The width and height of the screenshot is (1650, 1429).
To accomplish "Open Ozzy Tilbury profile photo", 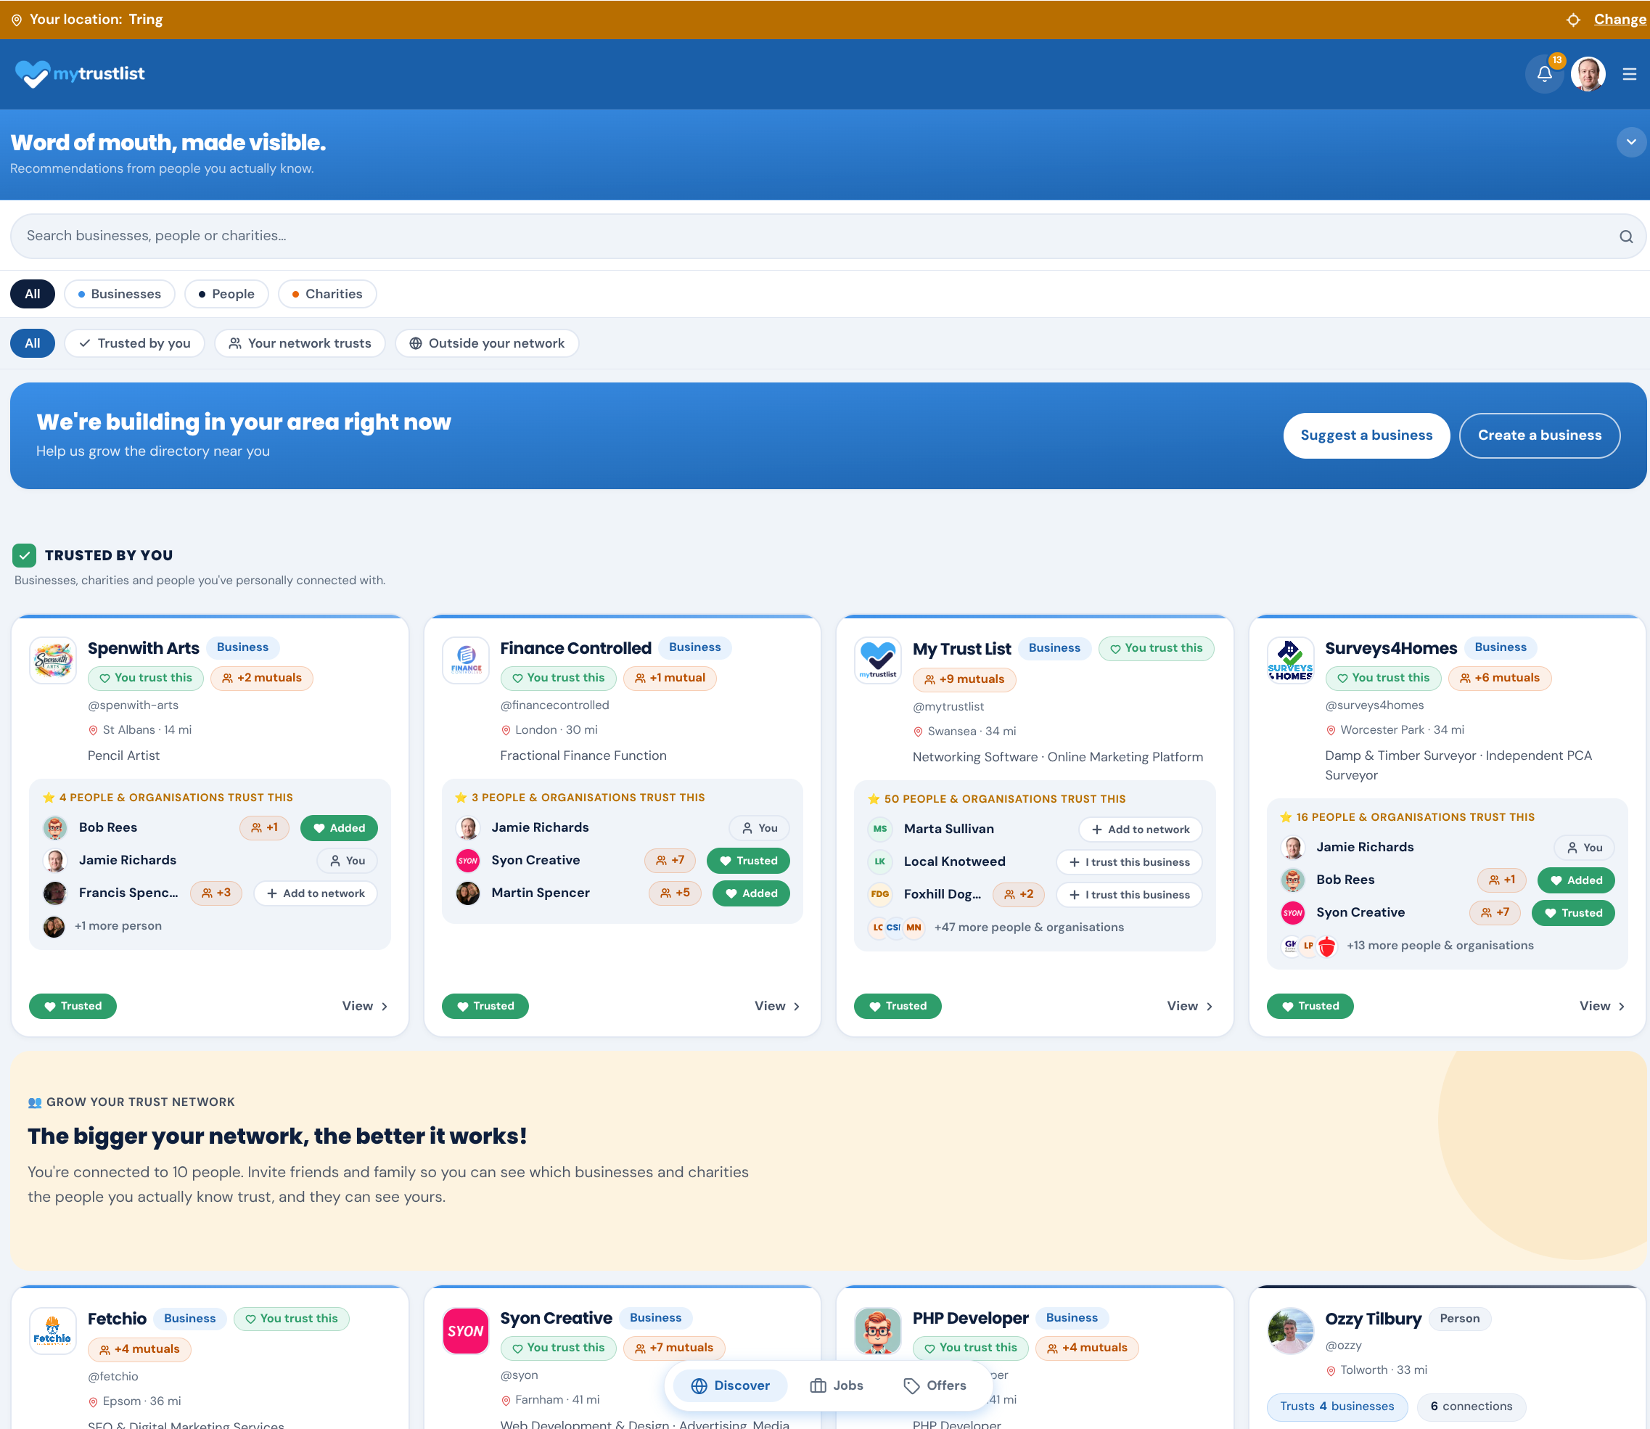I will 1291,1331.
